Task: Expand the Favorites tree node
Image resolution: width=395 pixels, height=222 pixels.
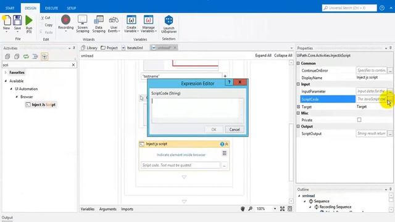Action: tap(6, 73)
